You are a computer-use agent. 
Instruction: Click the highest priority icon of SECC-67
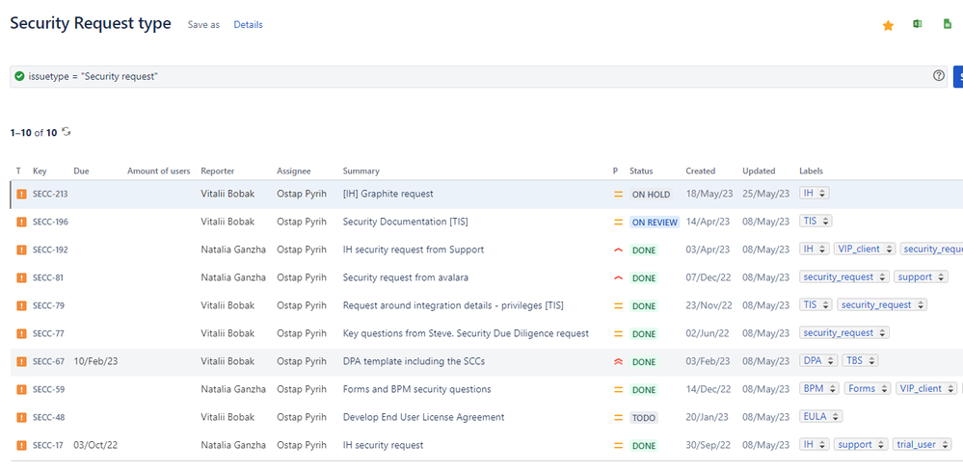pyautogui.click(x=618, y=361)
